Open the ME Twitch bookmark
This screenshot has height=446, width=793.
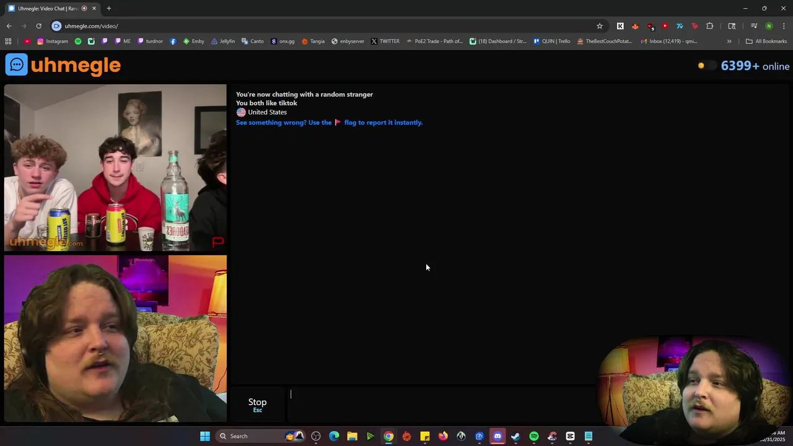pyautogui.click(x=123, y=42)
